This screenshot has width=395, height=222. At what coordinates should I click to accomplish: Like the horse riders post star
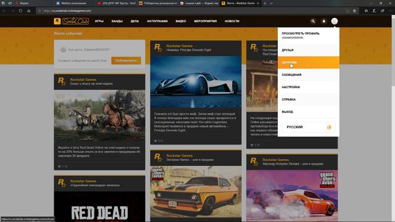59,166
